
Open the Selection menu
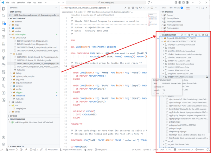pyautogui.click(x=21, y=2)
